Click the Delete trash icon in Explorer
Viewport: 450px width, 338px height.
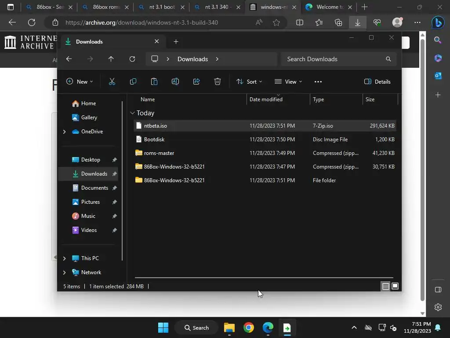pos(218,81)
